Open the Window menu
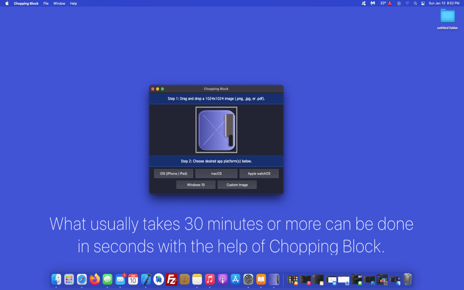Screen dimensions: 464x290 click(x=59, y=3)
